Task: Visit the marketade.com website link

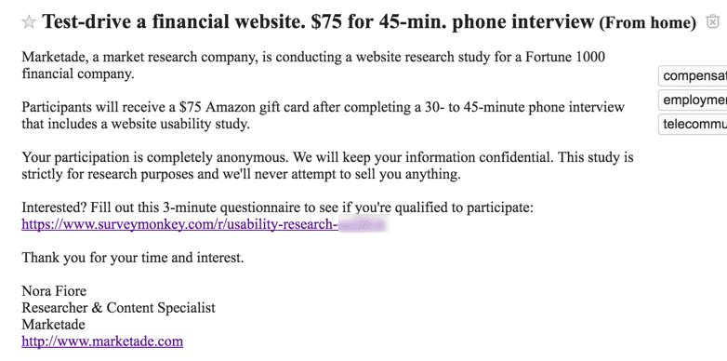Action: pyautogui.click(x=102, y=341)
